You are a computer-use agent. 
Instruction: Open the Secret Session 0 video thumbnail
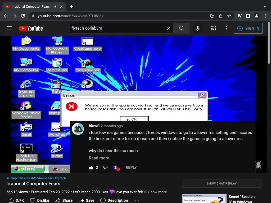tap(204, 199)
